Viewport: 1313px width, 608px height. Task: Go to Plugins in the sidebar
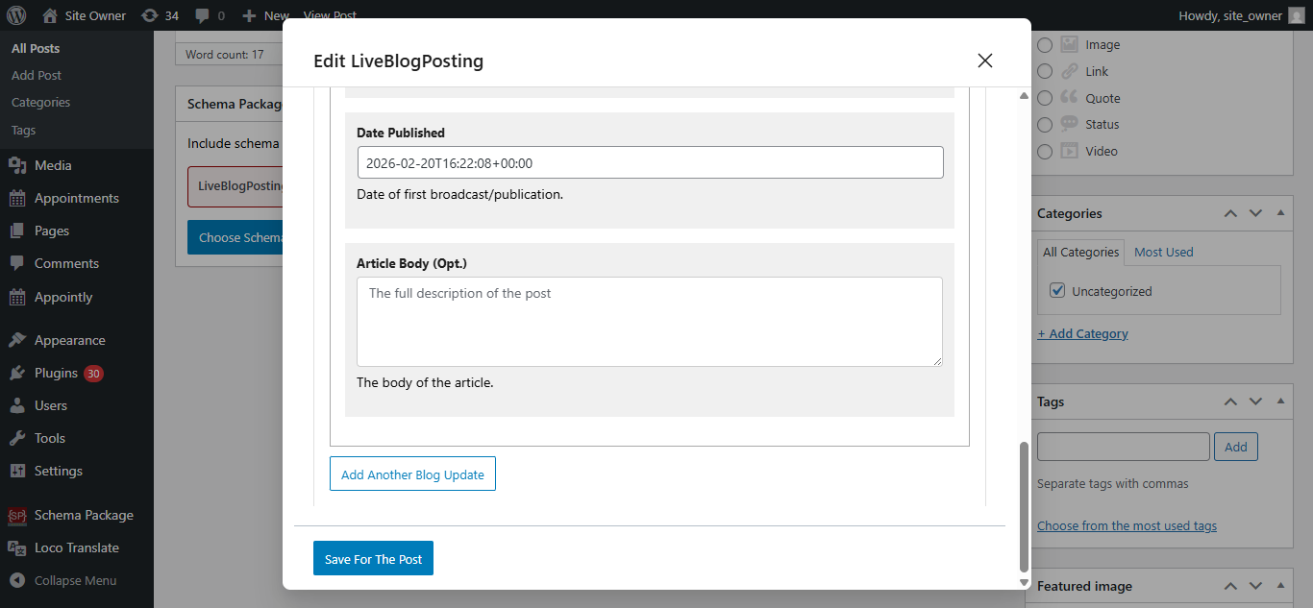pos(56,373)
